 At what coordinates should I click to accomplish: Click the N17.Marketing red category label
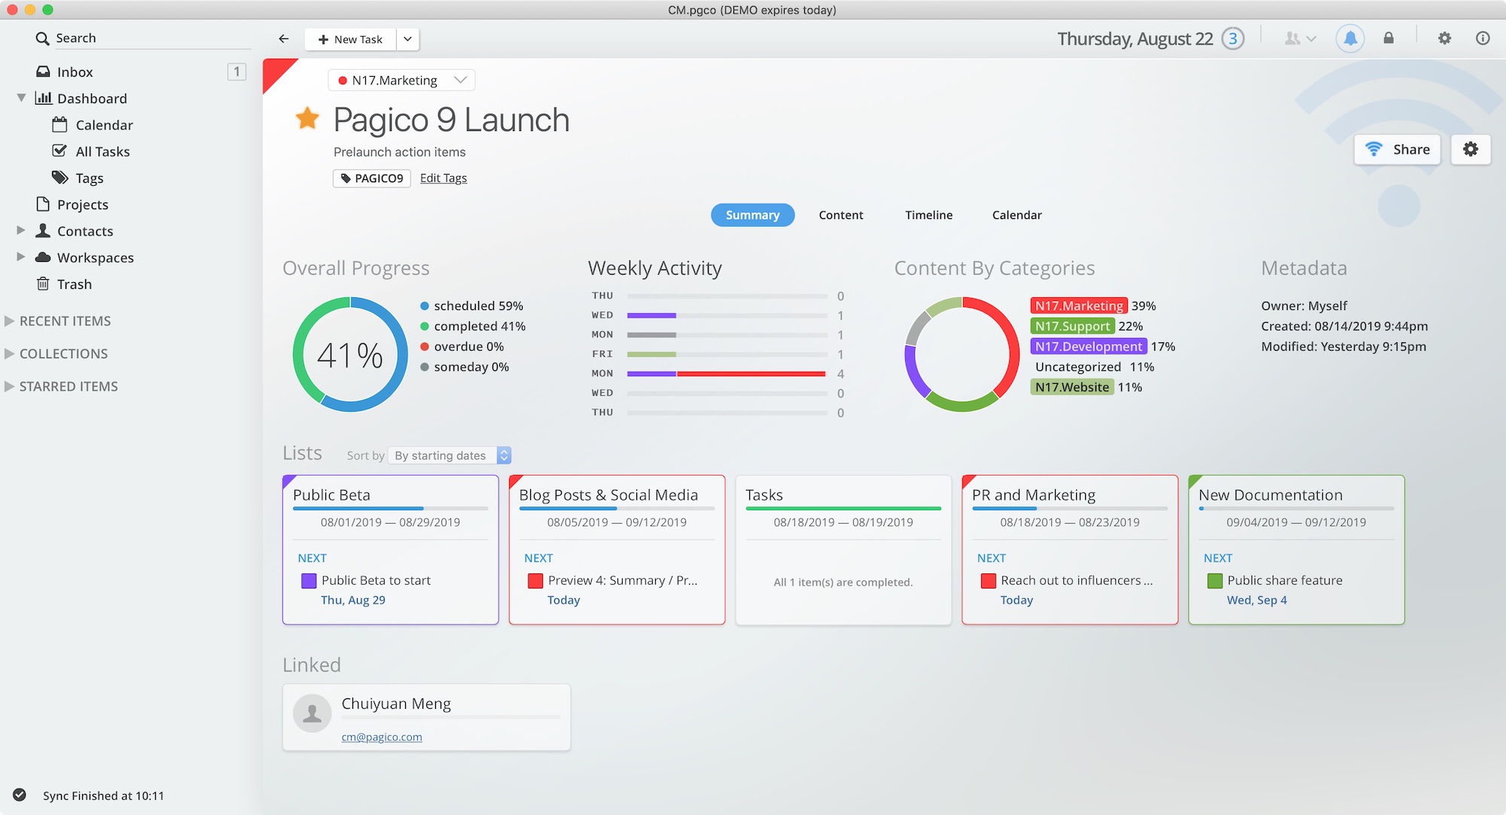pos(1079,306)
